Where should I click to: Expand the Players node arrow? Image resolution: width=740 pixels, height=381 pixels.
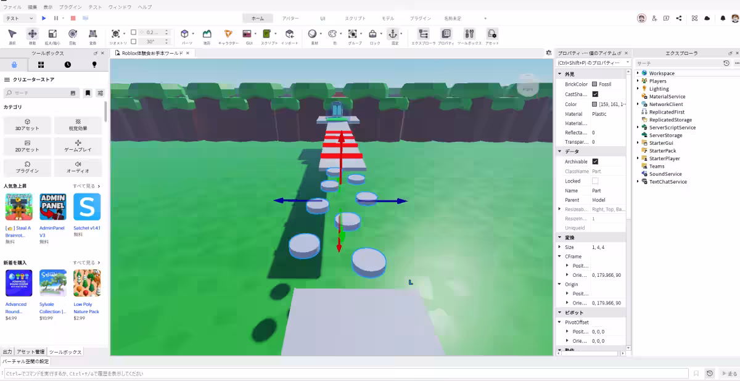tap(638, 81)
